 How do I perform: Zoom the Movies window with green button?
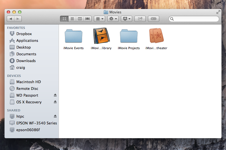click(20, 12)
